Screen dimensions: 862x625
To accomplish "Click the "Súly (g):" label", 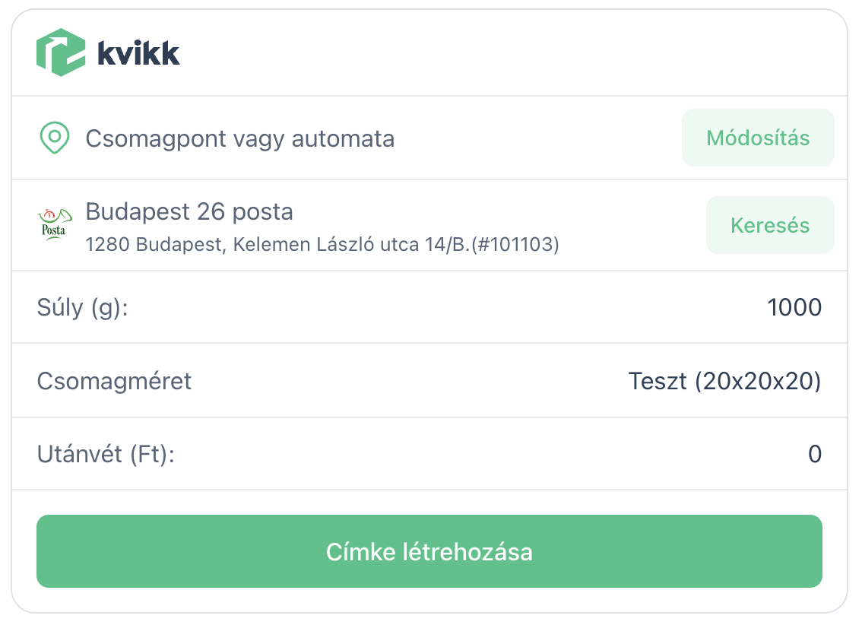I will 82,308.
